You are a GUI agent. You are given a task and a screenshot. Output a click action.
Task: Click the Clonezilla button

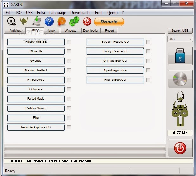point(36,51)
